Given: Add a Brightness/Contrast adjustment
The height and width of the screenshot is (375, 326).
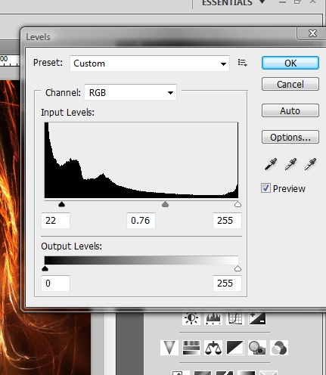Looking at the screenshot, I should point(191,318).
